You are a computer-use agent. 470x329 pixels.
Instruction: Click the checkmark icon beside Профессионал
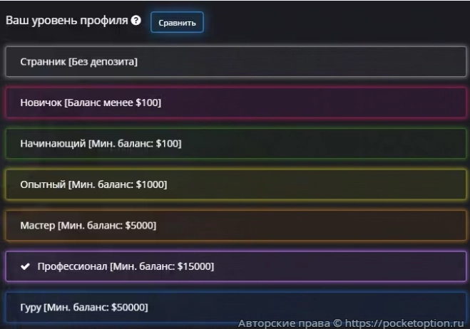click(x=26, y=267)
